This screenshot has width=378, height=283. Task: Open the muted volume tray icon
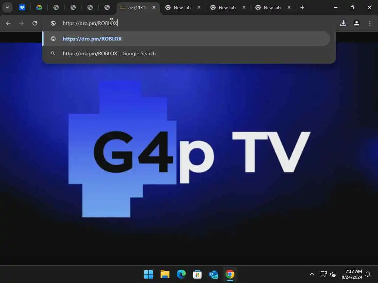(x=333, y=274)
